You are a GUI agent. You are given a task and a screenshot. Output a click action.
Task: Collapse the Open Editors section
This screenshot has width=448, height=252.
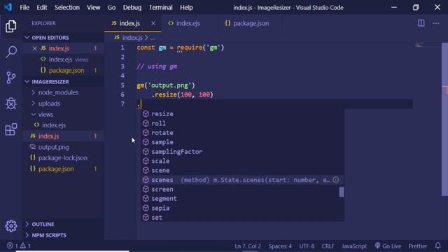[x=63, y=37]
